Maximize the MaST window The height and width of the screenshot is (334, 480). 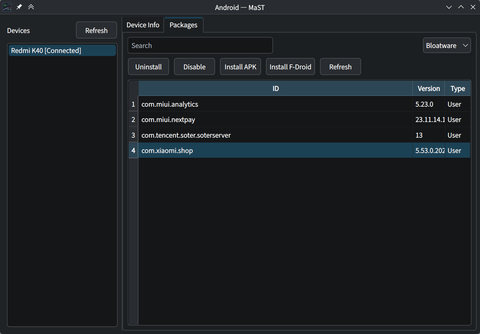461,7
